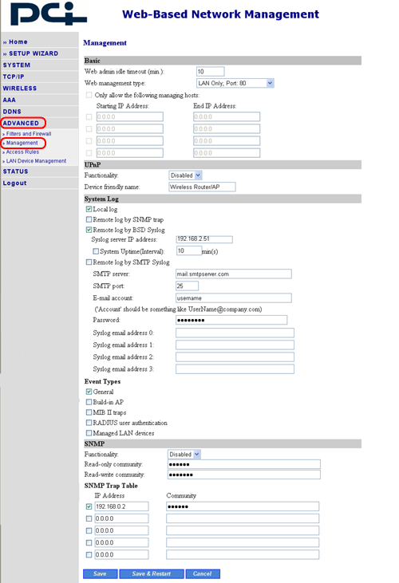Click the SMTP Password field
Image resolution: width=399 pixels, height=583 pixels.
click(x=231, y=320)
